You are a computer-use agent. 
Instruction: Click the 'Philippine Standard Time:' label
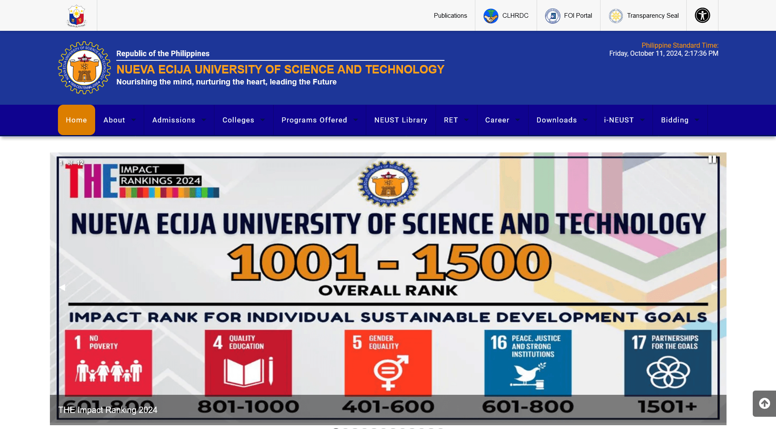[x=680, y=45]
